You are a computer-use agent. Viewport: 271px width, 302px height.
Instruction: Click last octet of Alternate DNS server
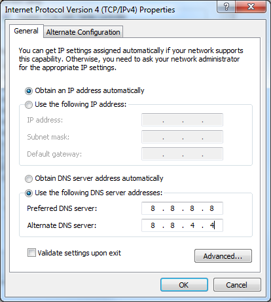point(212,225)
